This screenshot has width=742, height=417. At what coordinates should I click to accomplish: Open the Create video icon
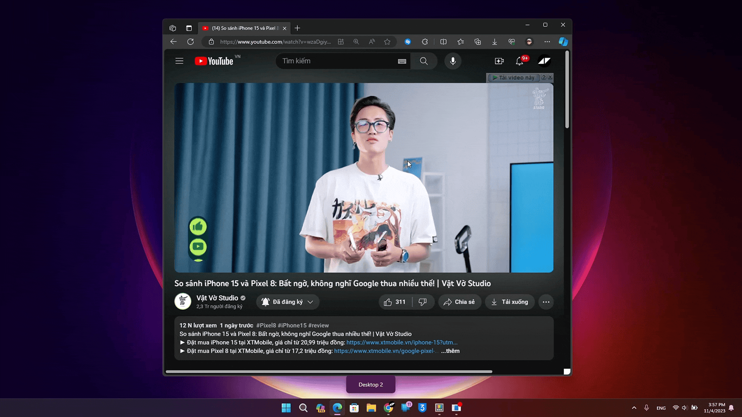click(499, 61)
